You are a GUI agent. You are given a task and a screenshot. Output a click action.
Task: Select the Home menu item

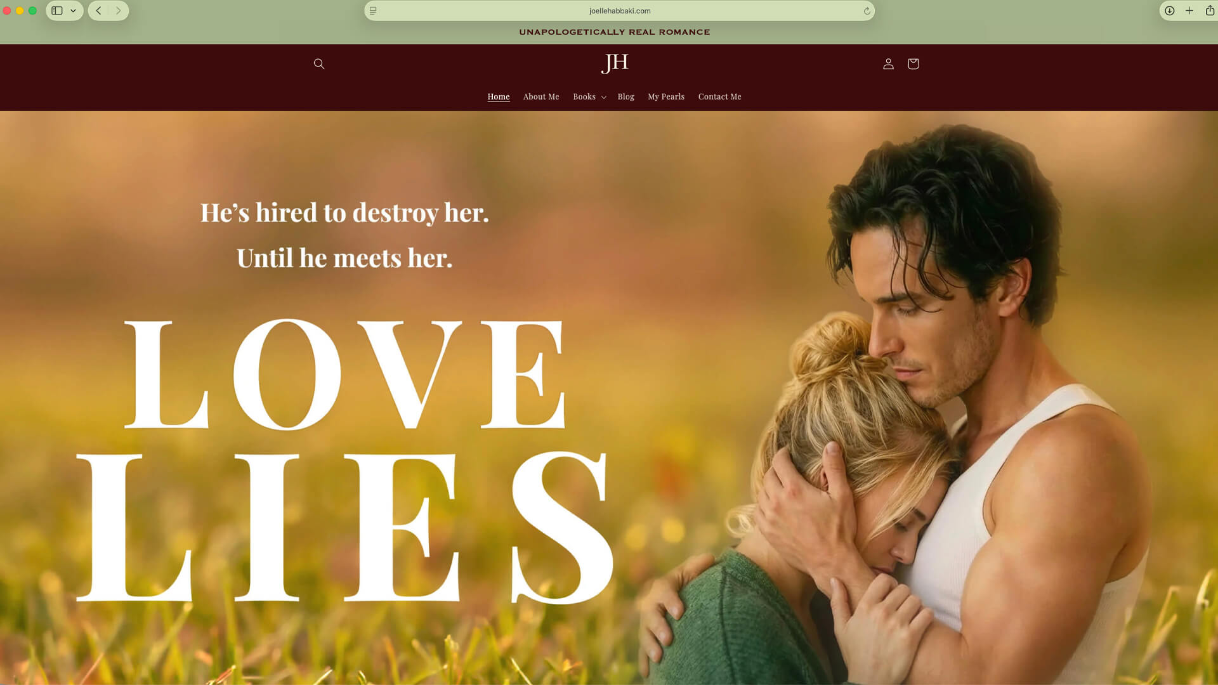tap(498, 96)
